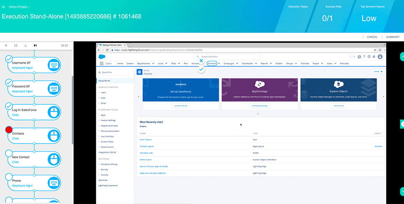This screenshot has width=404, height=204.
Task: Click mouse icon on Log In SalesForce step
Action: pyautogui.click(x=54, y=112)
